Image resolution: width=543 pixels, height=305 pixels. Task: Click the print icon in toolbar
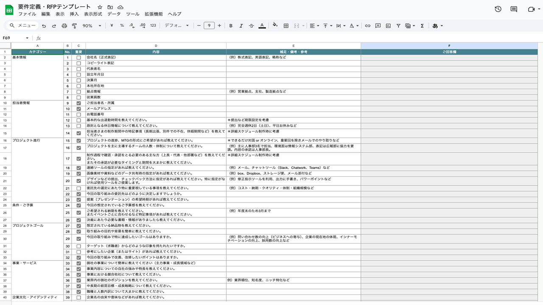pos(64,26)
